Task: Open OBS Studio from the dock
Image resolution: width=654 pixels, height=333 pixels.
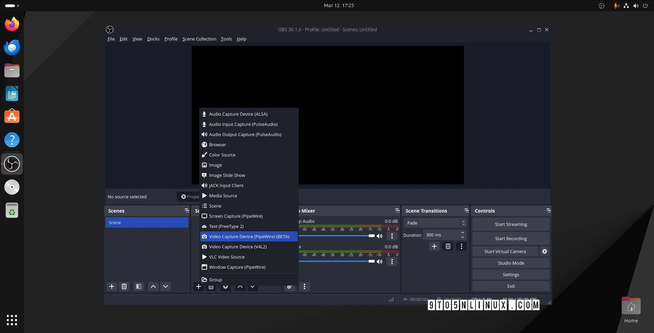Action: [12, 164]
